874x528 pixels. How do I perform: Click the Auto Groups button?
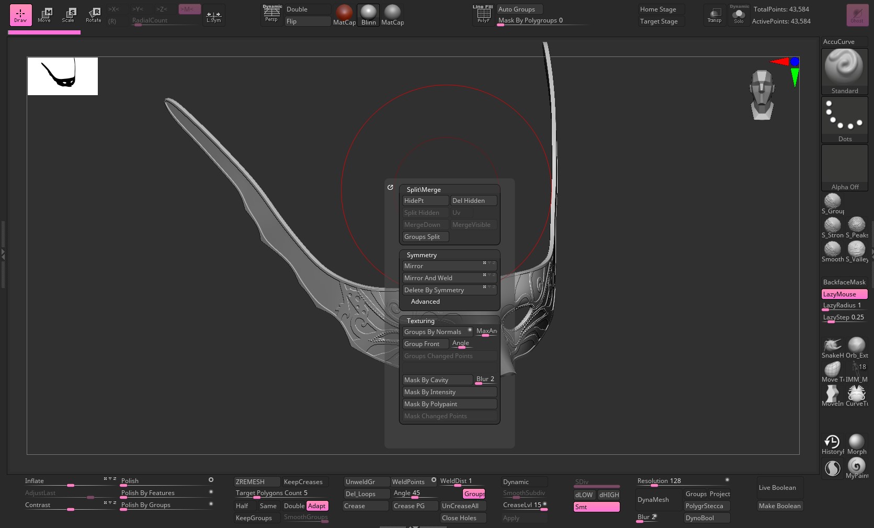[x=520, y=9]
